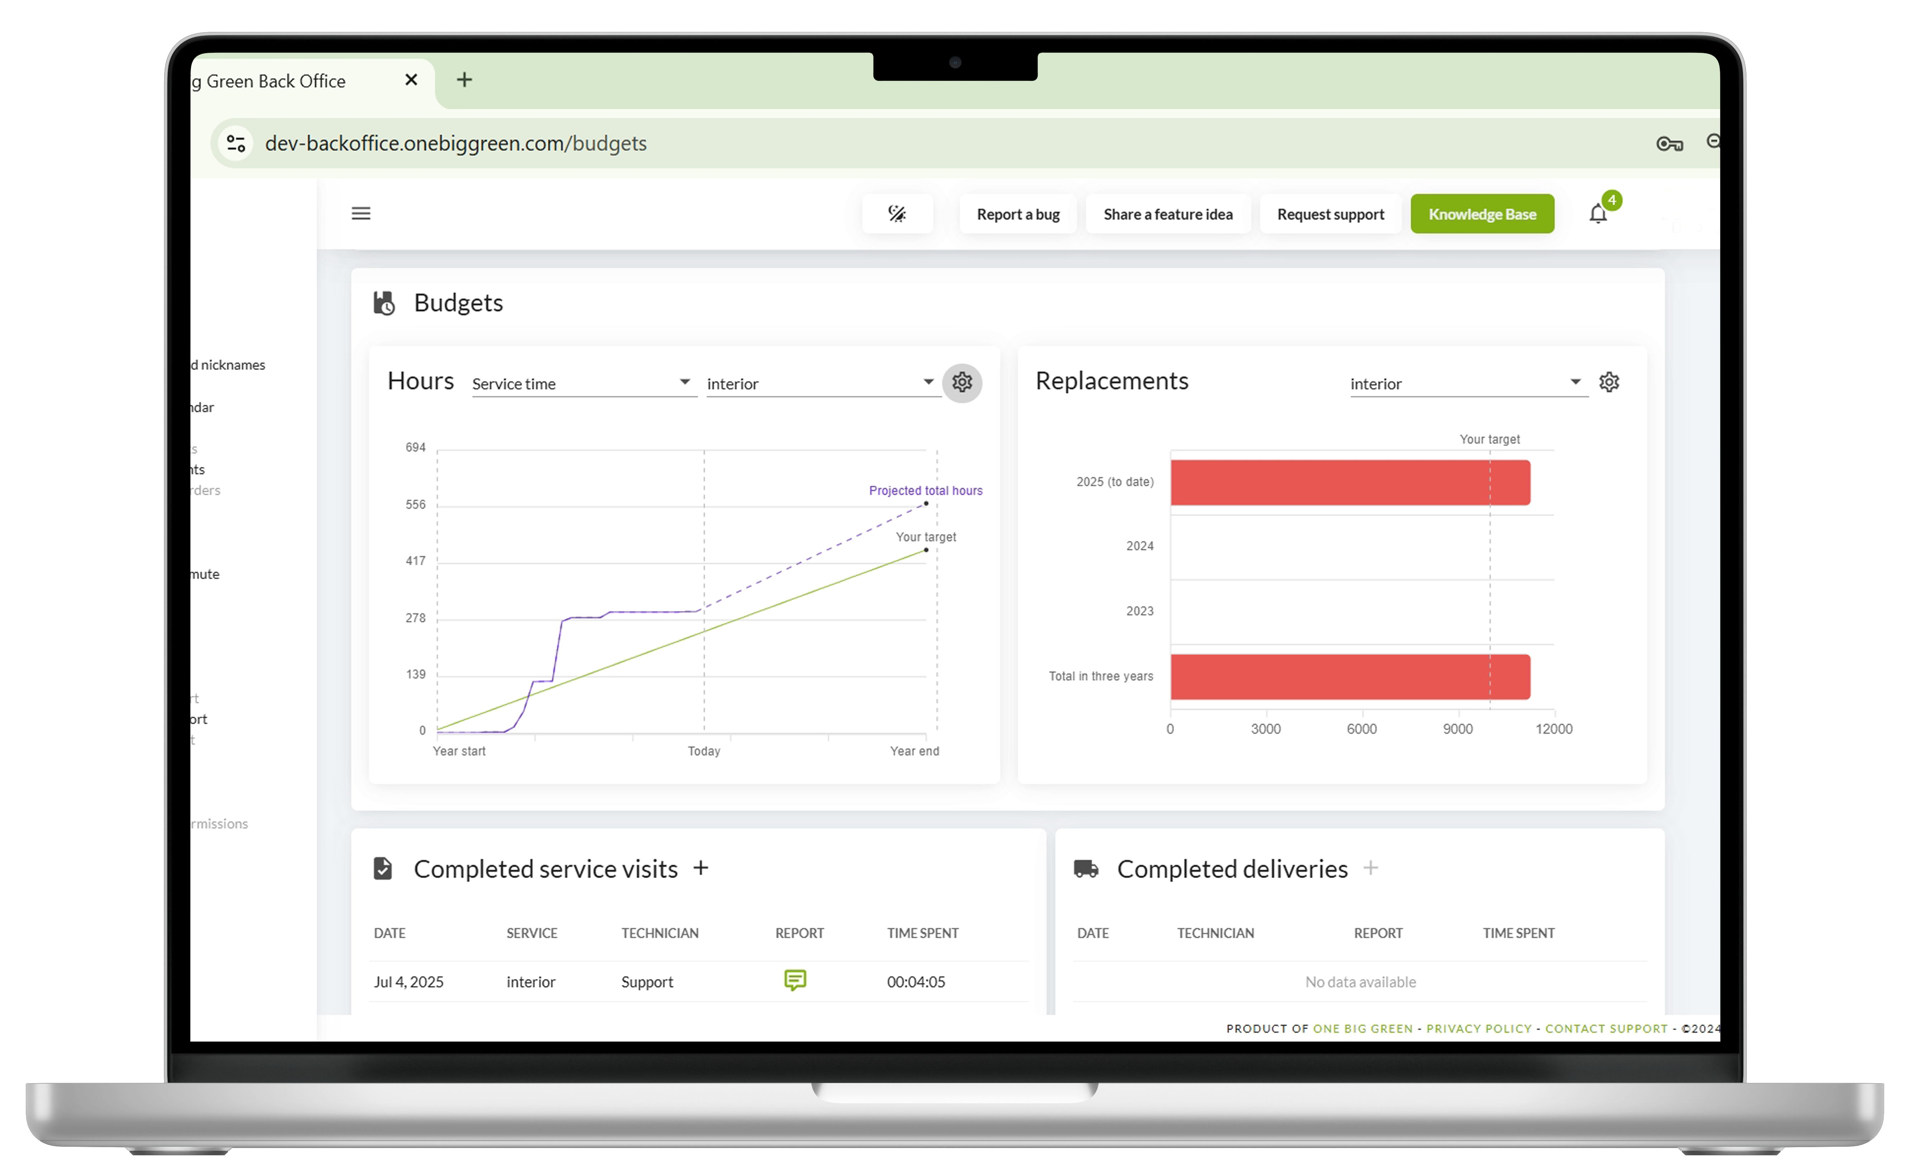Click the Total in three years red bar
The width and height of the screenshot is (1906, 1165).
click(x=1350, y=677)
